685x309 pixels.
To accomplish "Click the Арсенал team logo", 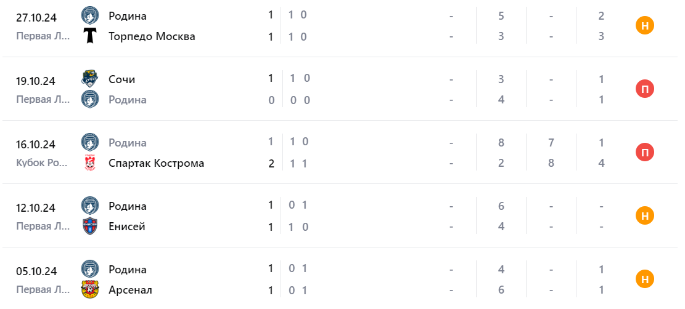I will pyautogui.click(x=90, y=290).
